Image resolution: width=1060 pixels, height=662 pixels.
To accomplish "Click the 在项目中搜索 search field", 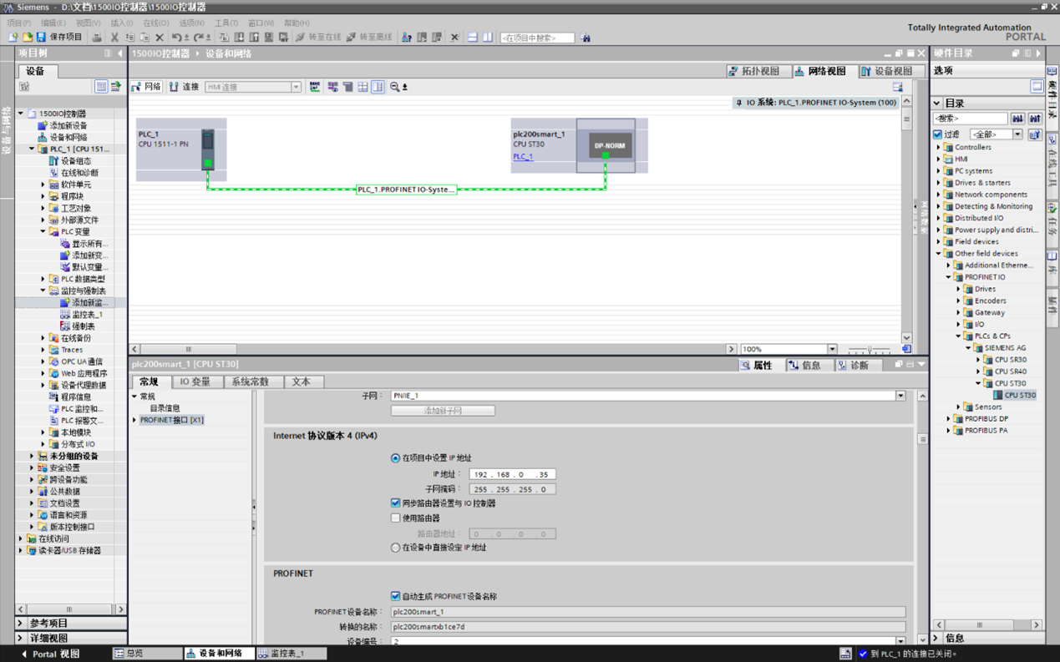I will click(537, 38).
